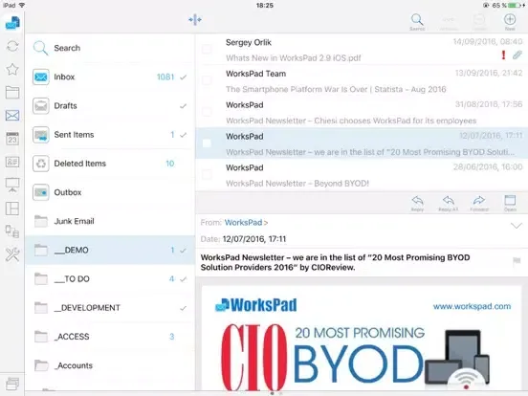Expand sender WorksPad chevron in From field
This screenshot has height=396, width=528.
coord(266,223)
